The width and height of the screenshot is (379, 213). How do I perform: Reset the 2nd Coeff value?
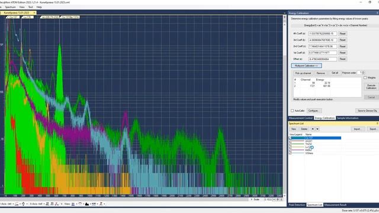pyautogui.click(x=342, y=46)
